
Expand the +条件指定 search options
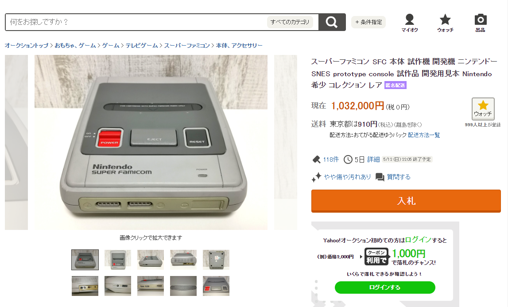[x=368, y=22]
